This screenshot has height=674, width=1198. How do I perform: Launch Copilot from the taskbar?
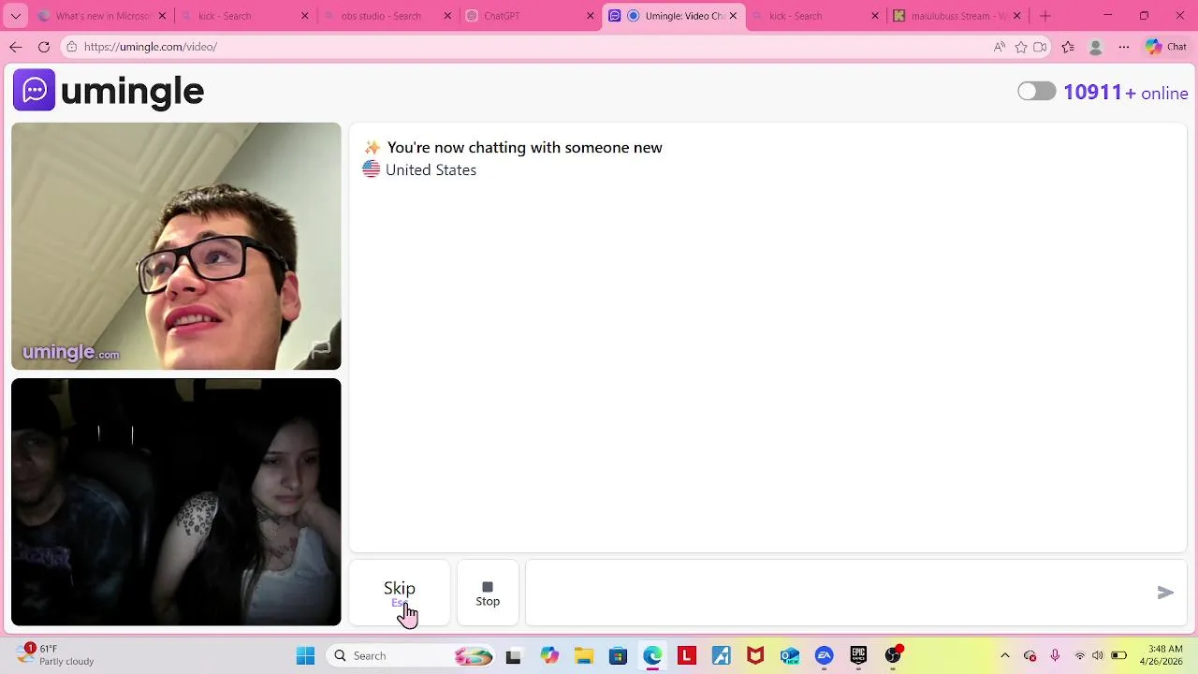pos(548,656)
